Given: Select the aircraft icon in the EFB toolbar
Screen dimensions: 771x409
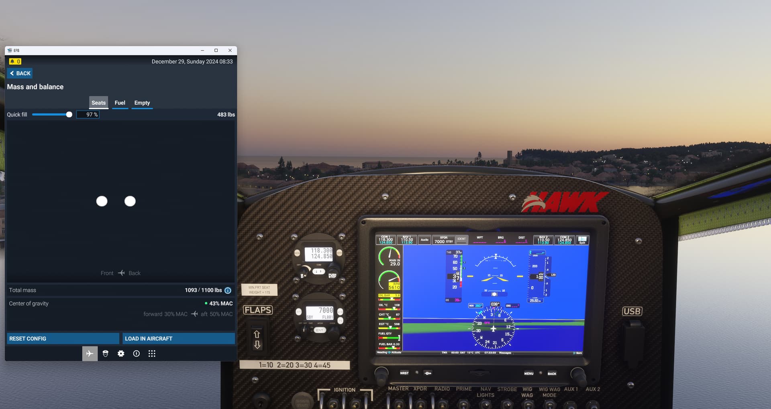Looking at the screenshot, I should 90,353.
